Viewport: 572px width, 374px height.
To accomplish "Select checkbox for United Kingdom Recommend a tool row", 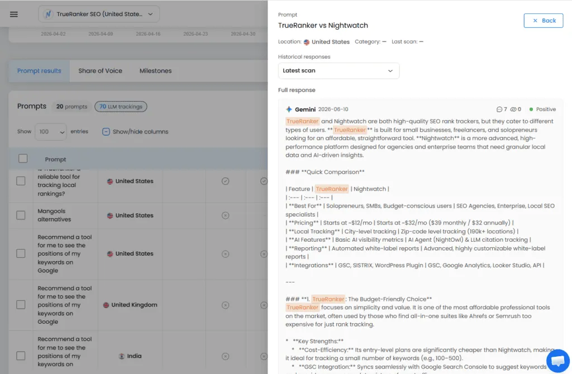I will pyautogui.click(x=21, y=305).
